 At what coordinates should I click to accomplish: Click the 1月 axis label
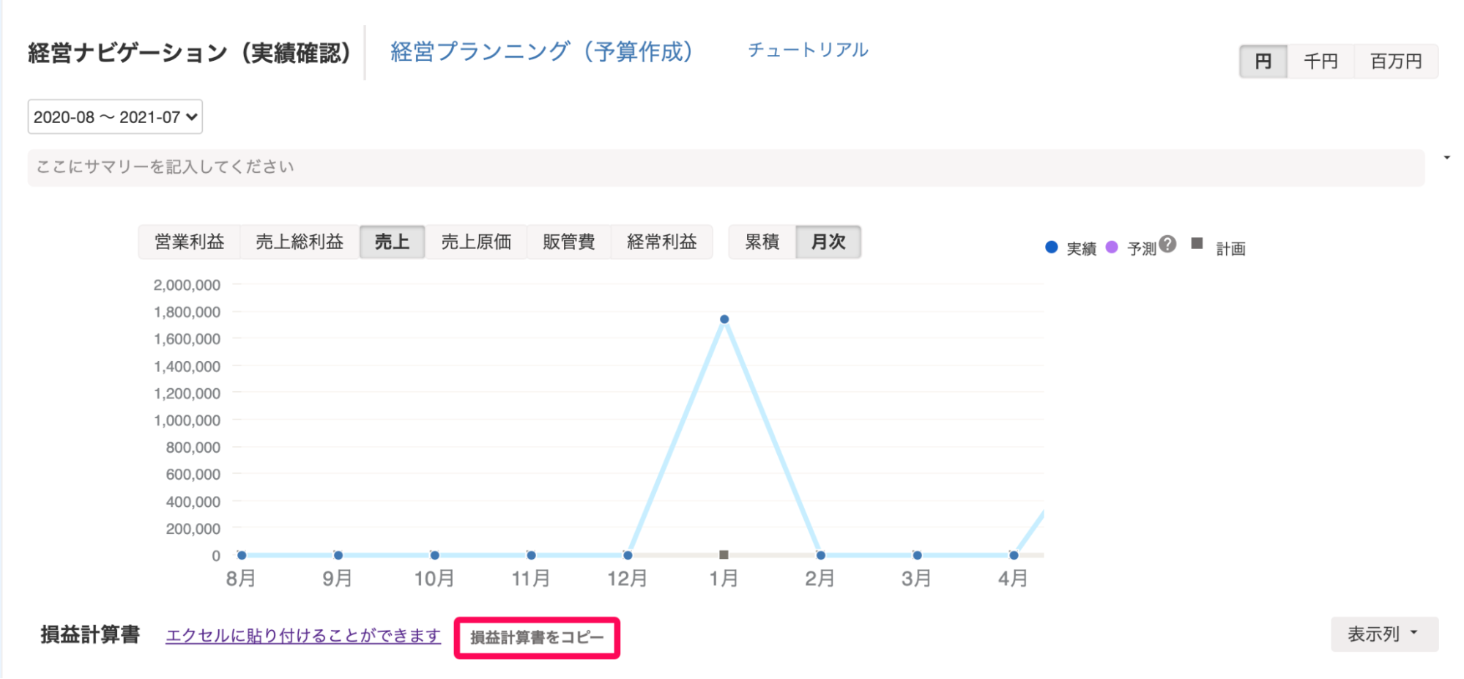[724, 579]
